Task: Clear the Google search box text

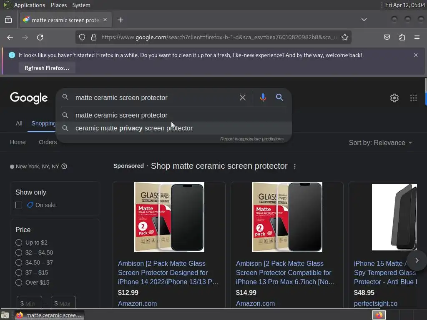Action: [242, 97]
